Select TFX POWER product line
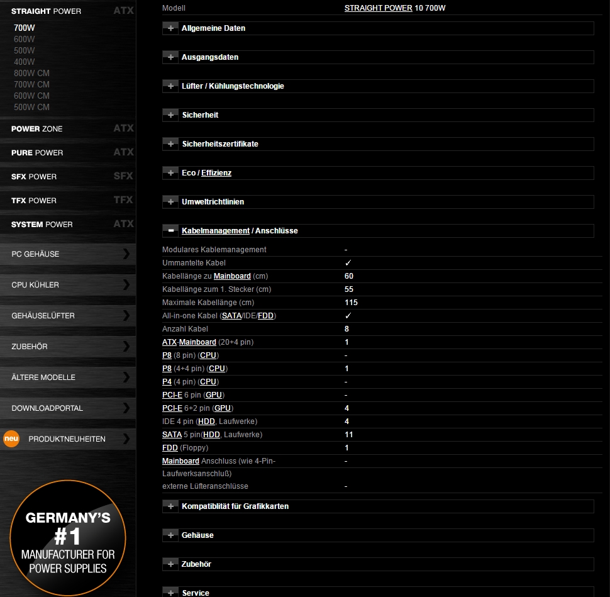This screenshot has width=610, height=597. tap(34, 201)
